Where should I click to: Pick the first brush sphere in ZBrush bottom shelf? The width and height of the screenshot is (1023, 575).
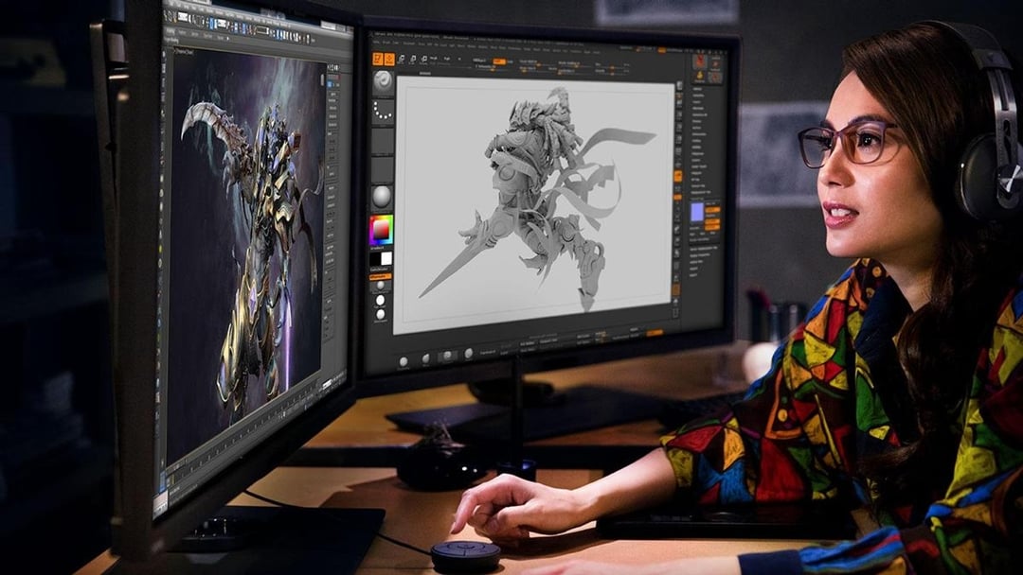click(404, 361)
